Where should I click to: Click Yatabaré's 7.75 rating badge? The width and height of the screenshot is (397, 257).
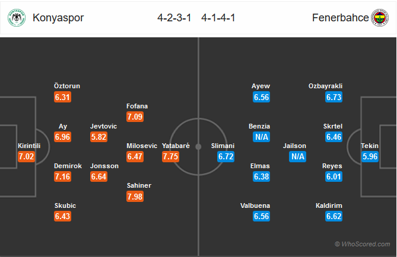(170, 156)
